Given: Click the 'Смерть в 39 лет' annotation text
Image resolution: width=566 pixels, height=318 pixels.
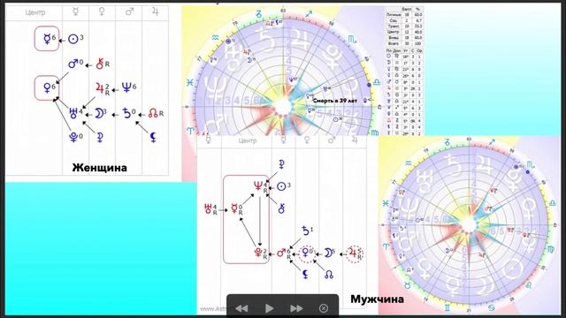Looking at the screenshot, I should pos(335,101).
